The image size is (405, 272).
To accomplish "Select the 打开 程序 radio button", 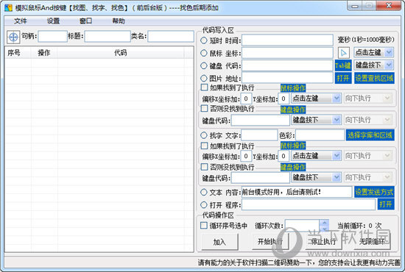I will (204, 204).
